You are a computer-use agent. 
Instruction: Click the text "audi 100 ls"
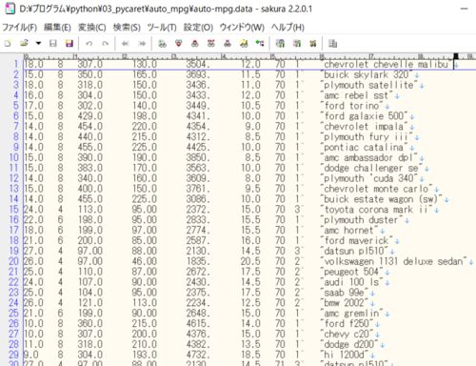tap(351, 282)
